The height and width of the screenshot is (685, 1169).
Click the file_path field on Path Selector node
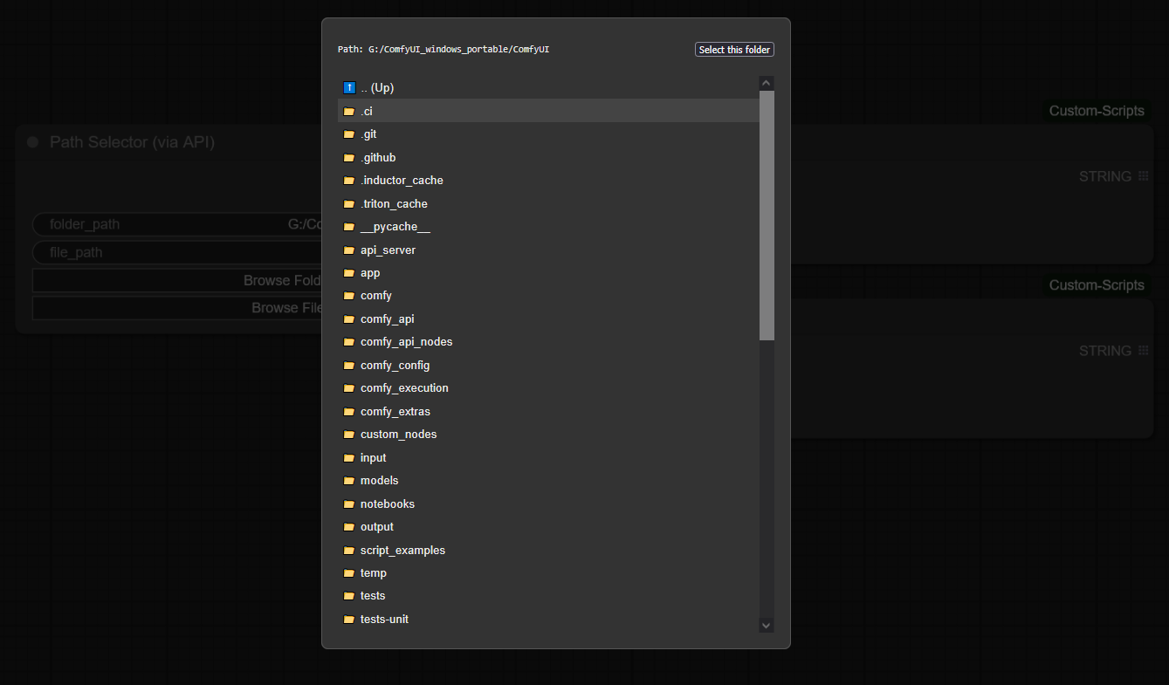pyautogui.click(x=177, y=252)
